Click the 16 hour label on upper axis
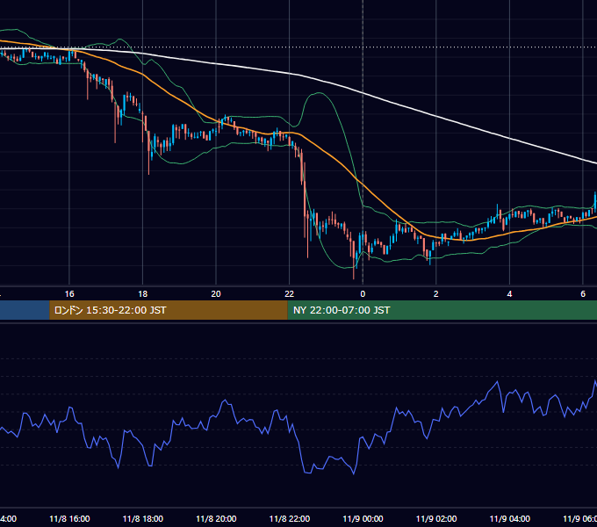This screenshot has height=527, width=597. 69,294
